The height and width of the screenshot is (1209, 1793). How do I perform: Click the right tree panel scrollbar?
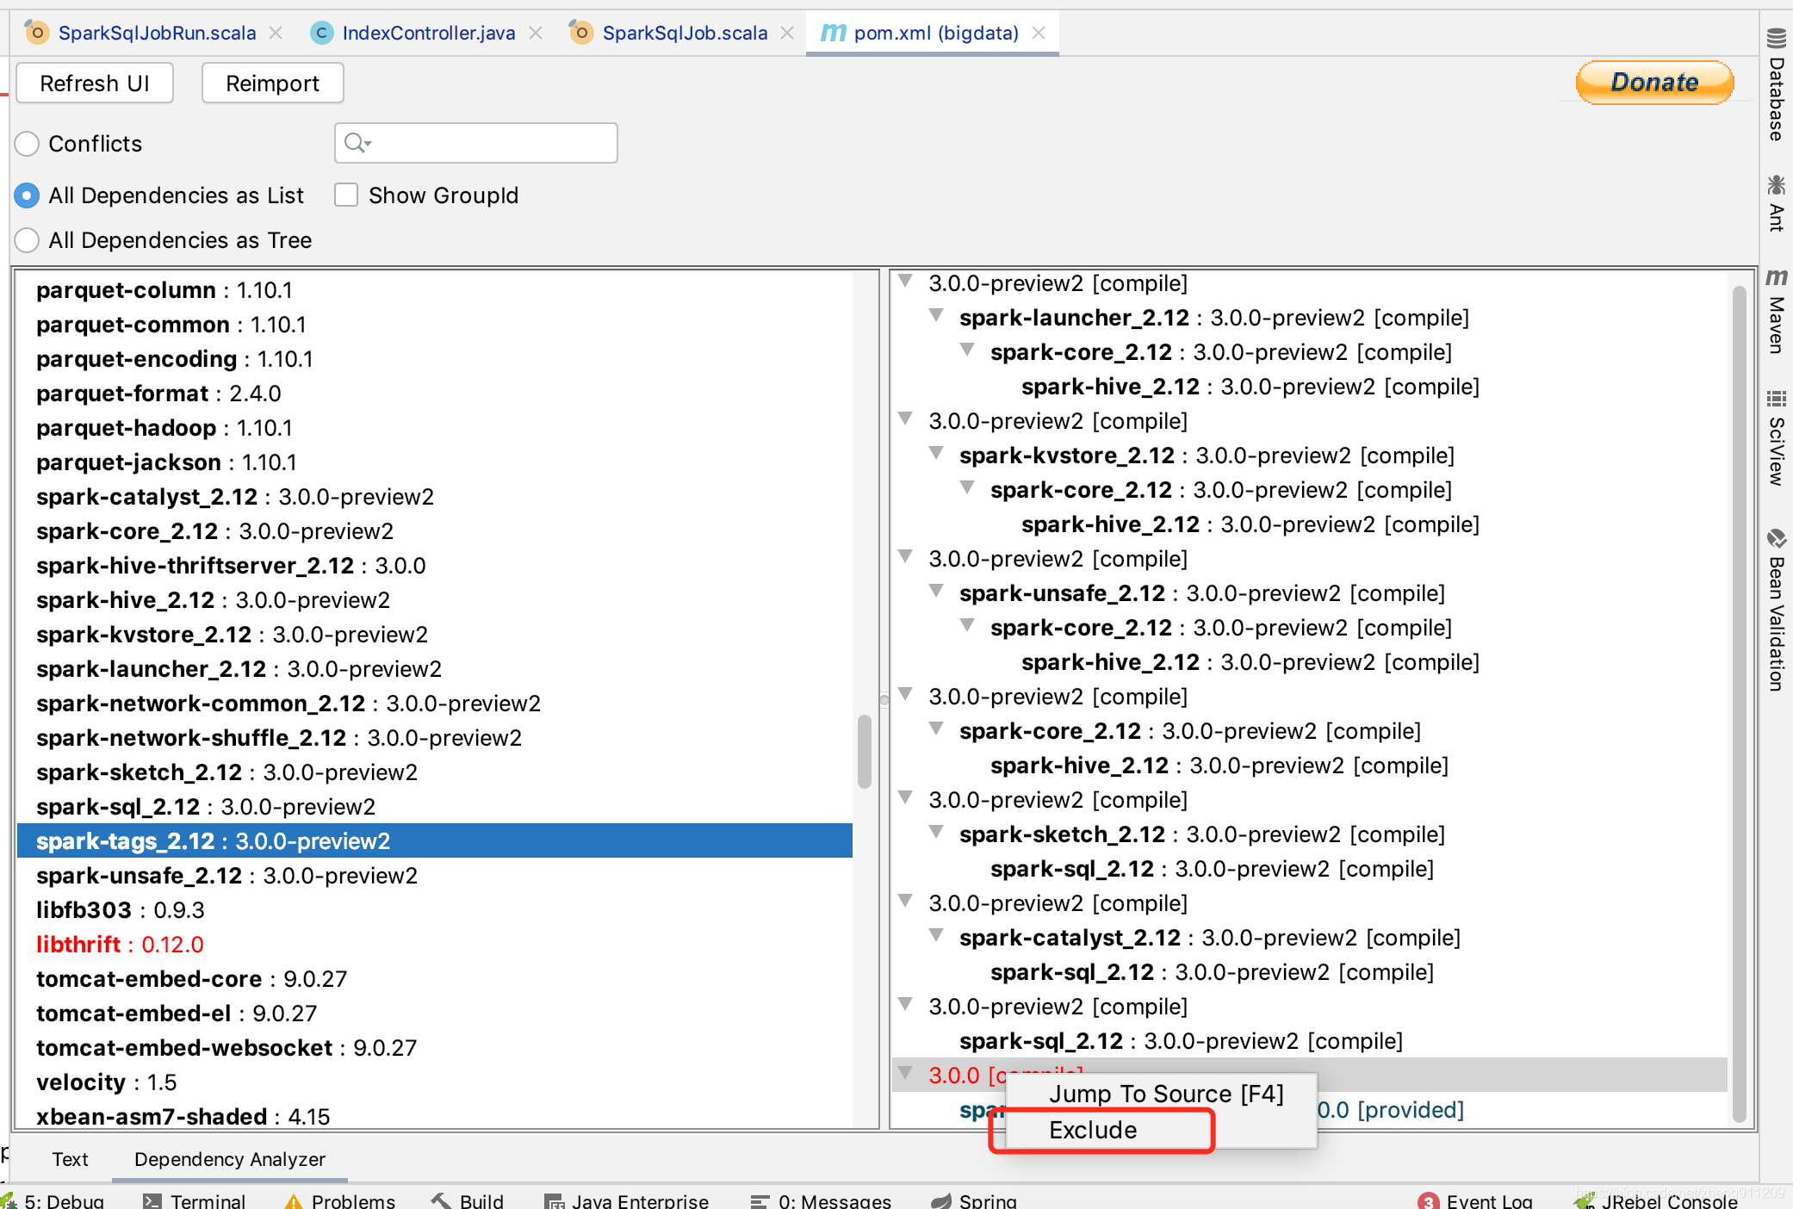pyautogui.click(x=1739, y=704)
